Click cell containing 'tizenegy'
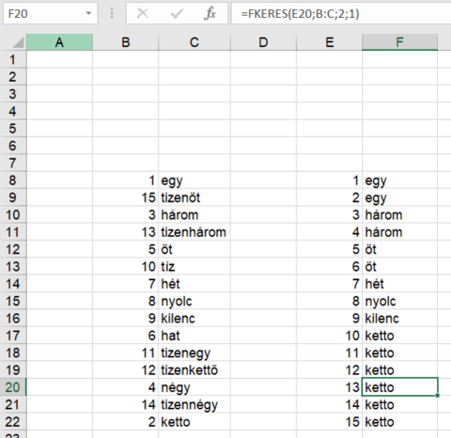Viewport: 451px width, 438px height. (194, 352)
